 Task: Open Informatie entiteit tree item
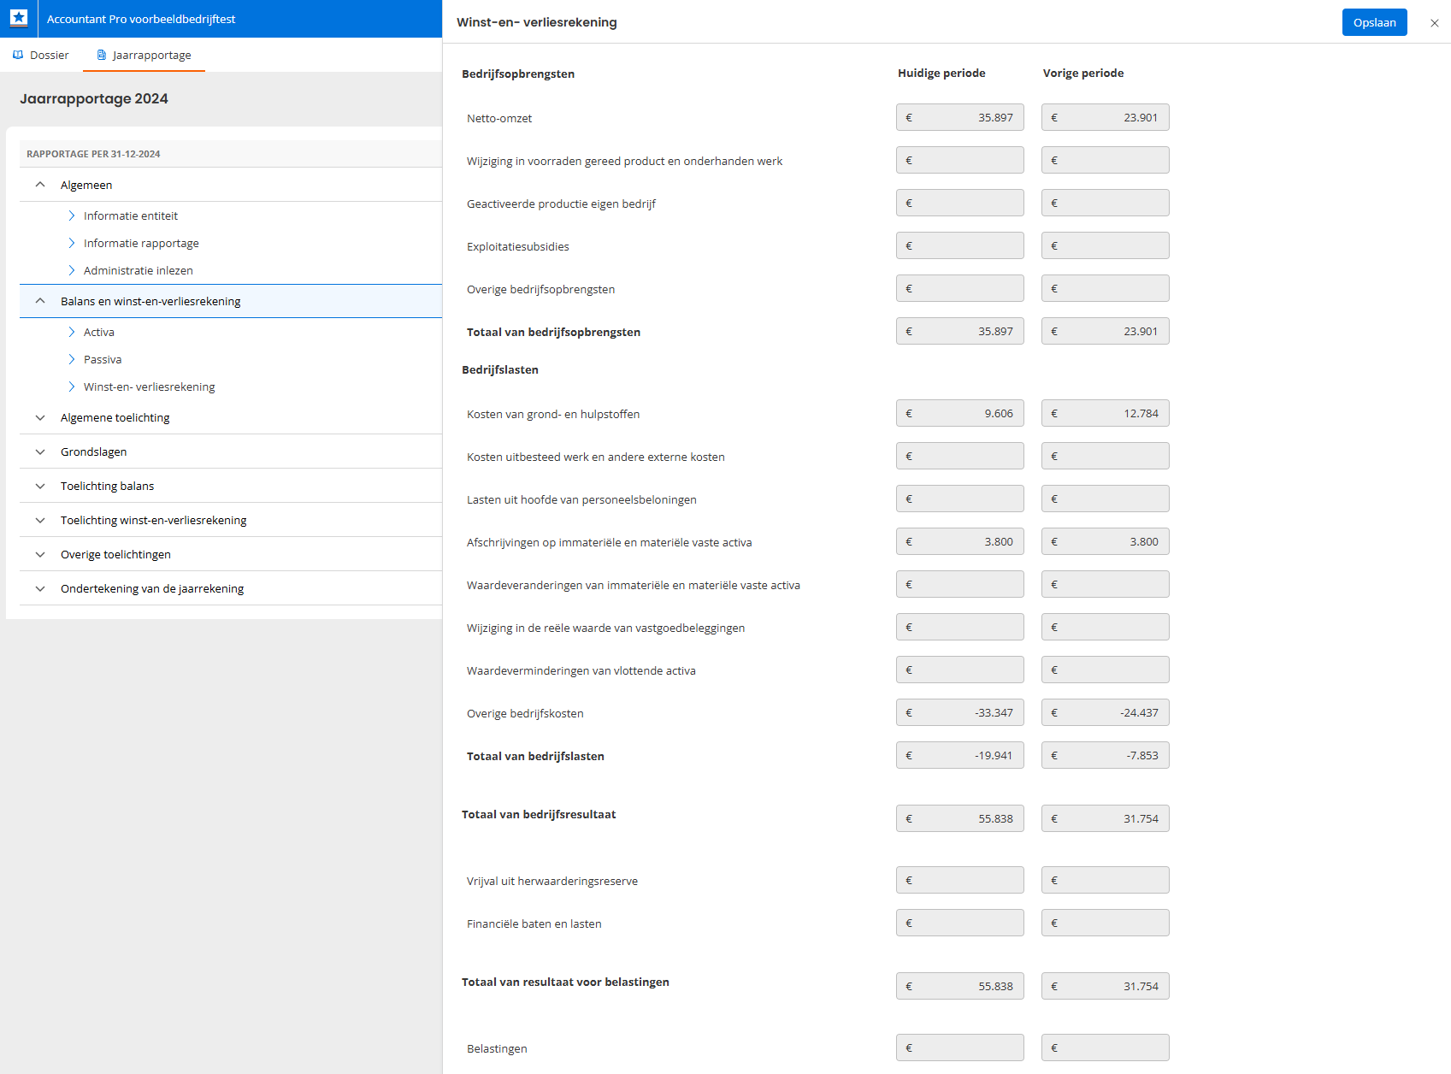pyautogui.click(x=131, y=215)
